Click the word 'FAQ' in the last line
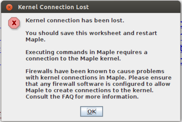 pyautogui.click(x=68, y=97)
